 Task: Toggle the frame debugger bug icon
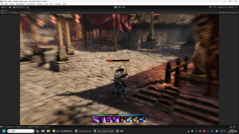[152, 13]
